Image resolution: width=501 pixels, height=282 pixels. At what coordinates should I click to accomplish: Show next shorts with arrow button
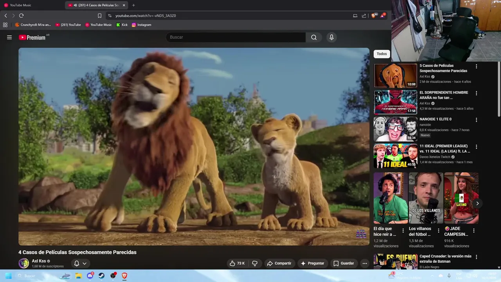point(477,203)
